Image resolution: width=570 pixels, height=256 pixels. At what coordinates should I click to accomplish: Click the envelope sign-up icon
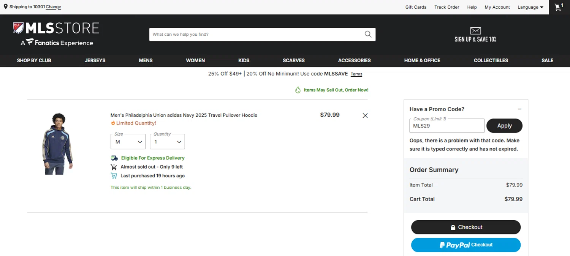pyautogui.click(x=475, y=31)
